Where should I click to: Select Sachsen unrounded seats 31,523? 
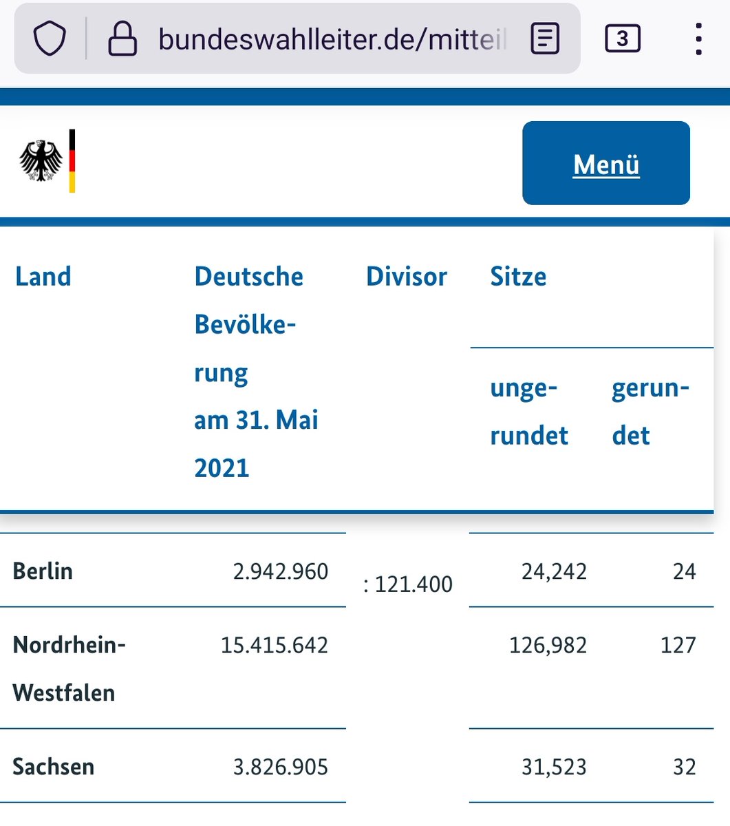coord(554,767)
